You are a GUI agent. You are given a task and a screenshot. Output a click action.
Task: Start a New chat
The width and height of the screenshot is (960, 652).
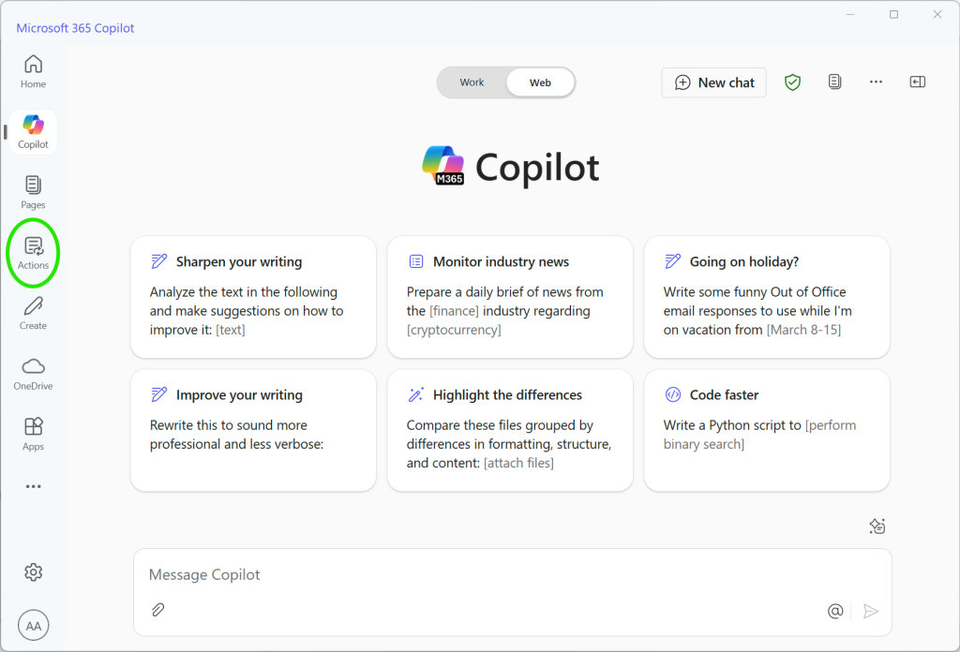point(713,82)
